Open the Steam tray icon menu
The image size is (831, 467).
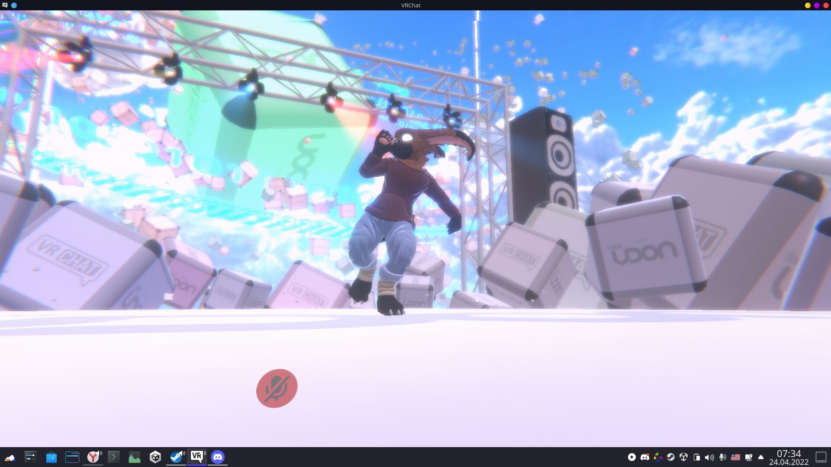coord(671,457)
